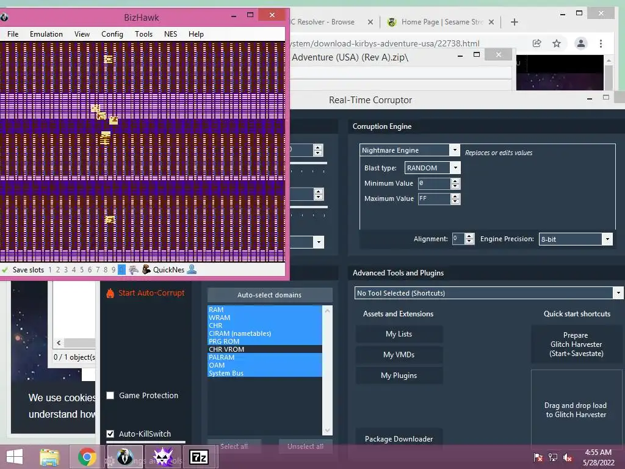This screenshot has width=625, height=469.
Task: Enable the Game Protection checkbox
Action: click(x=110, y=395)
